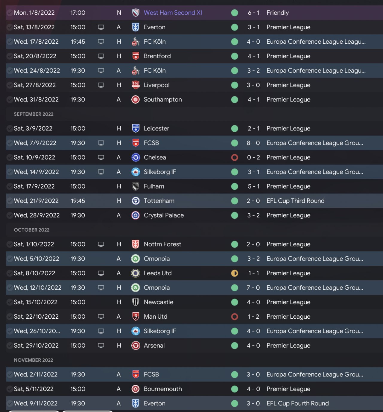The height and width of the screenshot is (412, 383).
Task: Click the Chelsea club badge
Action: tap(136, 157)
